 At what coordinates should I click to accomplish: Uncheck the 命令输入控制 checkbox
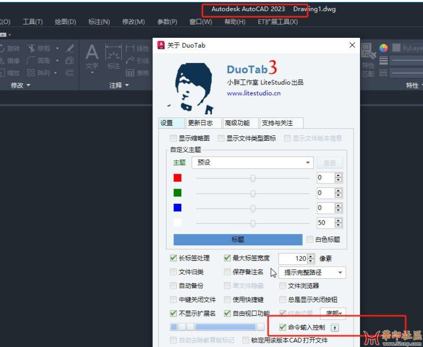[283, 327]
